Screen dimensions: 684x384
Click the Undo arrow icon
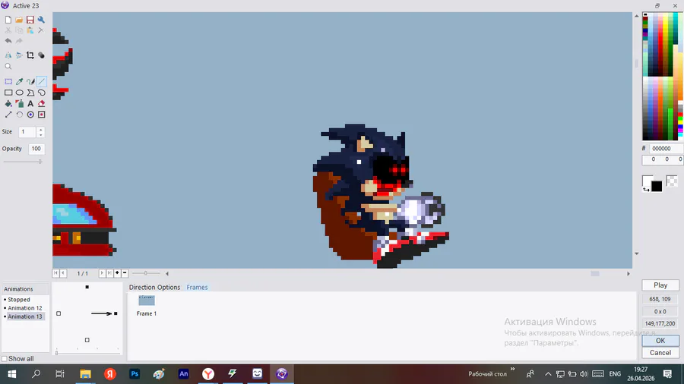pyautogui.click(x=8, y=40)
